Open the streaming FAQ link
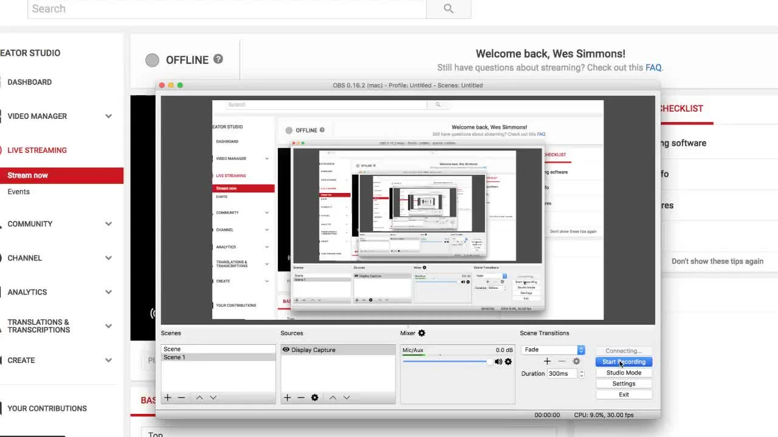The image size is (778, 437). [653, 68]
